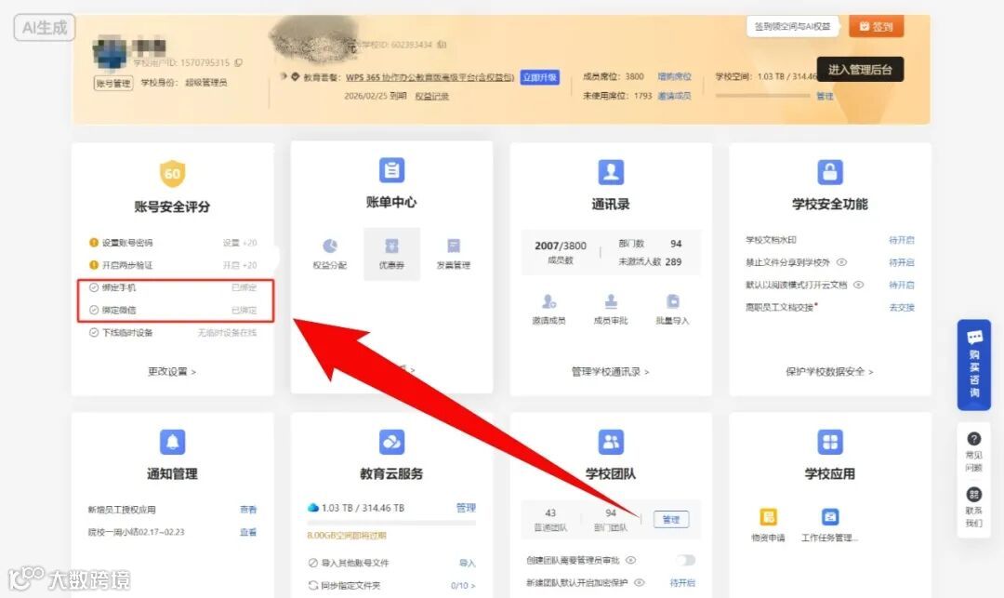Image resolution: width=1004 pixels, height=598 pixels.
Task: Click the eye icon next to 创建团队需要管理员审批
Action: 630,560
